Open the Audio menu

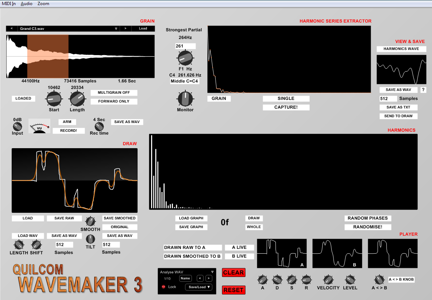pos(26,4)
